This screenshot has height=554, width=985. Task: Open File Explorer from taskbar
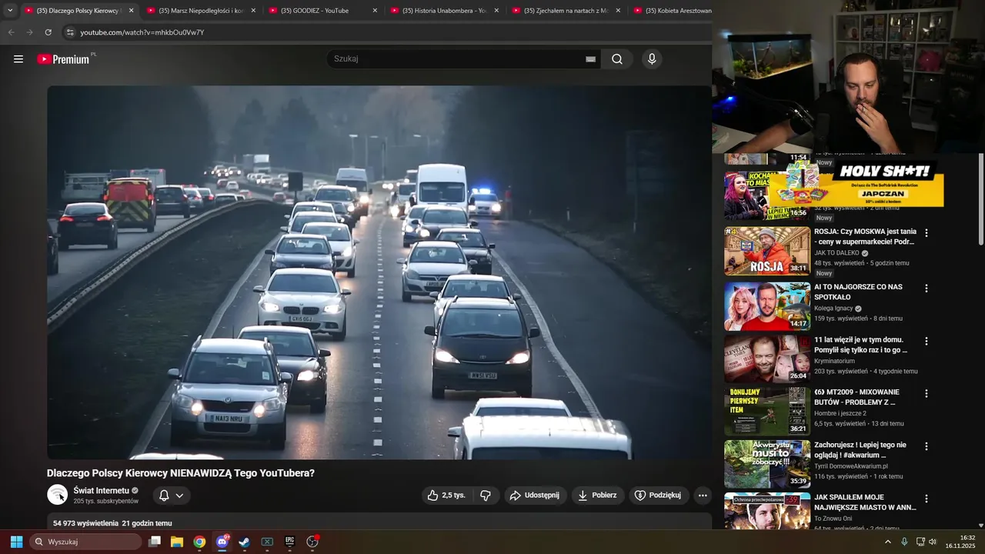pos(177,542)
